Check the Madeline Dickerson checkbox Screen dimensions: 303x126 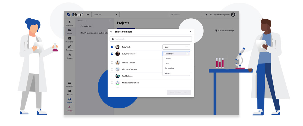(112, 83)
